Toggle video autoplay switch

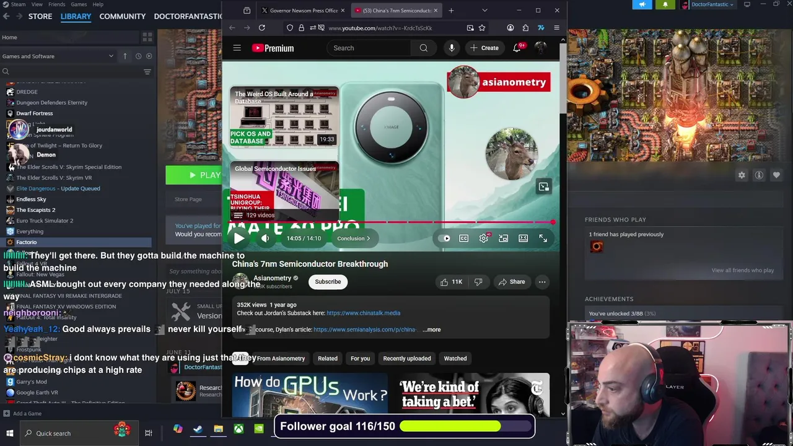coord(445,238)
